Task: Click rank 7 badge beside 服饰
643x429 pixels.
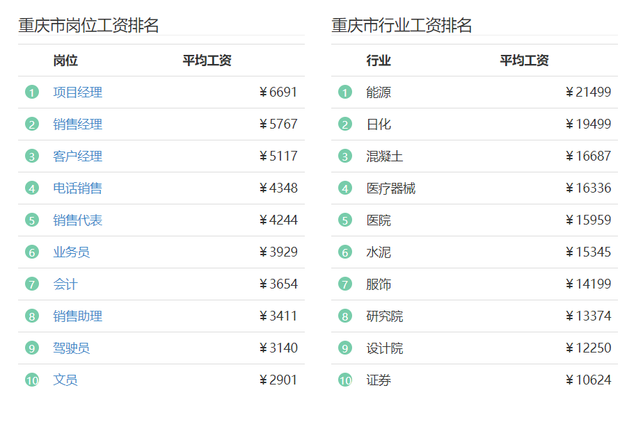Action: pyautogui.click(x=345, y=284)
